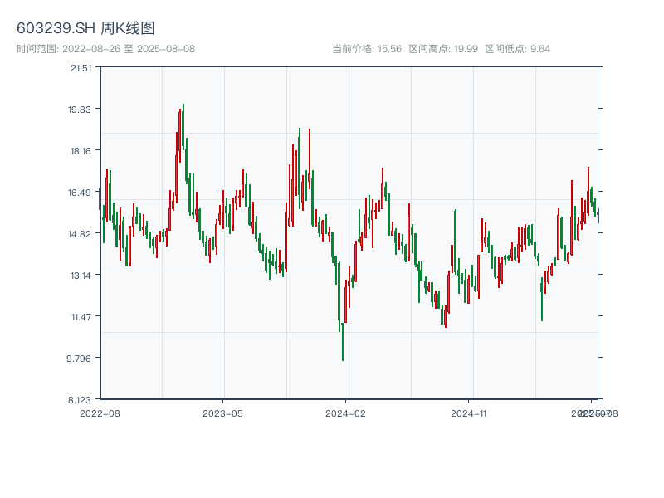Click the period low label 区间低点: 9.64
This screenshot has width=664, height=498.
pyautogui.click(x=517, y=49)
